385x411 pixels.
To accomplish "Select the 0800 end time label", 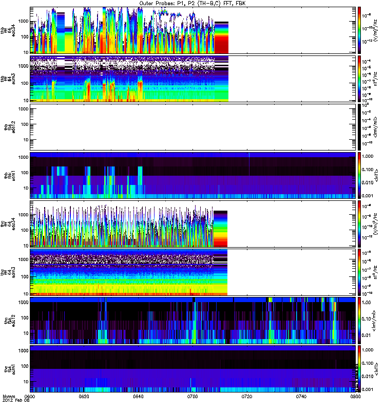I will click(x=355, y=397).
